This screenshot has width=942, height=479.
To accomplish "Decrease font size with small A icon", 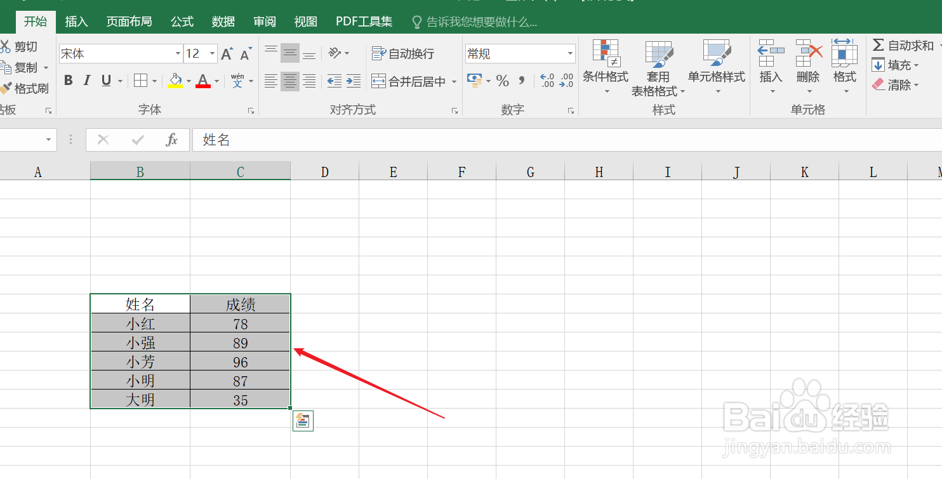I will point(246,54).
